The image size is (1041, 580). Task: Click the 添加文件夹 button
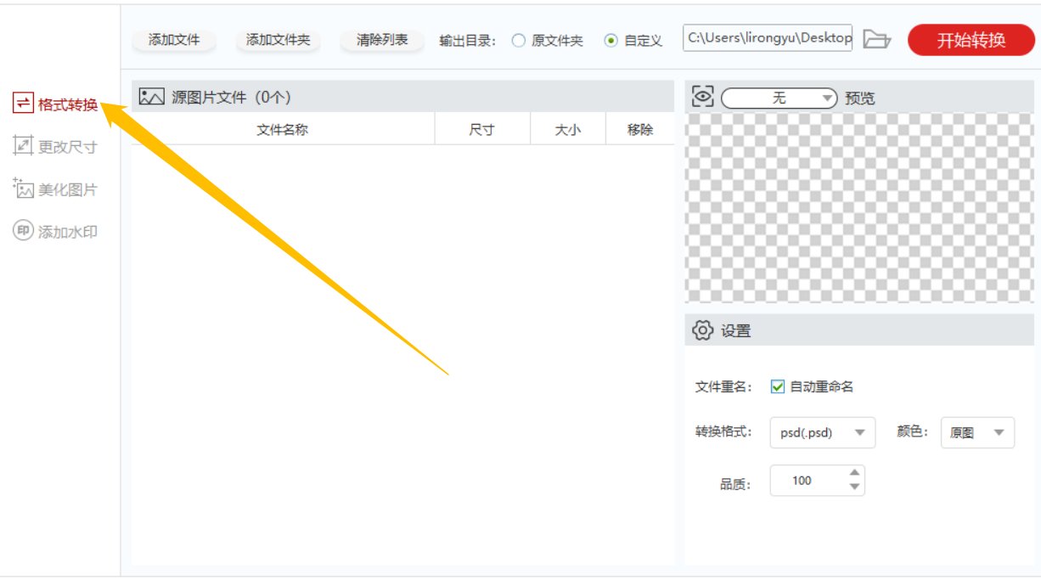tap(280, 38)
